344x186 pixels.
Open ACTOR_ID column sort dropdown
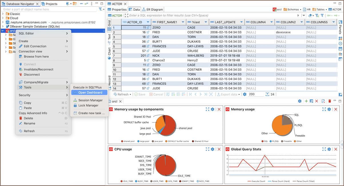tap(148, 22)
